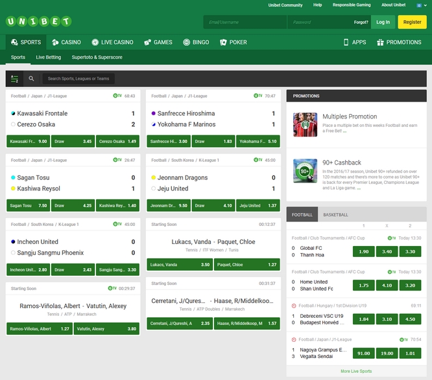The image size is (432, 380).
Task: Click the TV icon for Home United match
Action: click(392, 272)
